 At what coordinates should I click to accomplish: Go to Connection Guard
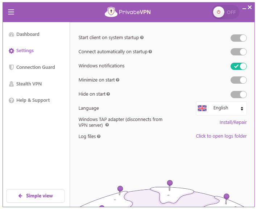tap(35, 67)
